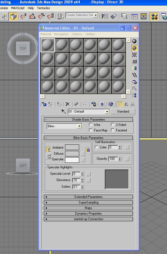This screenshot has height=254, width=167.
Task: Click map button next to Diffuse swatch
Action: [x=83, y=154]
